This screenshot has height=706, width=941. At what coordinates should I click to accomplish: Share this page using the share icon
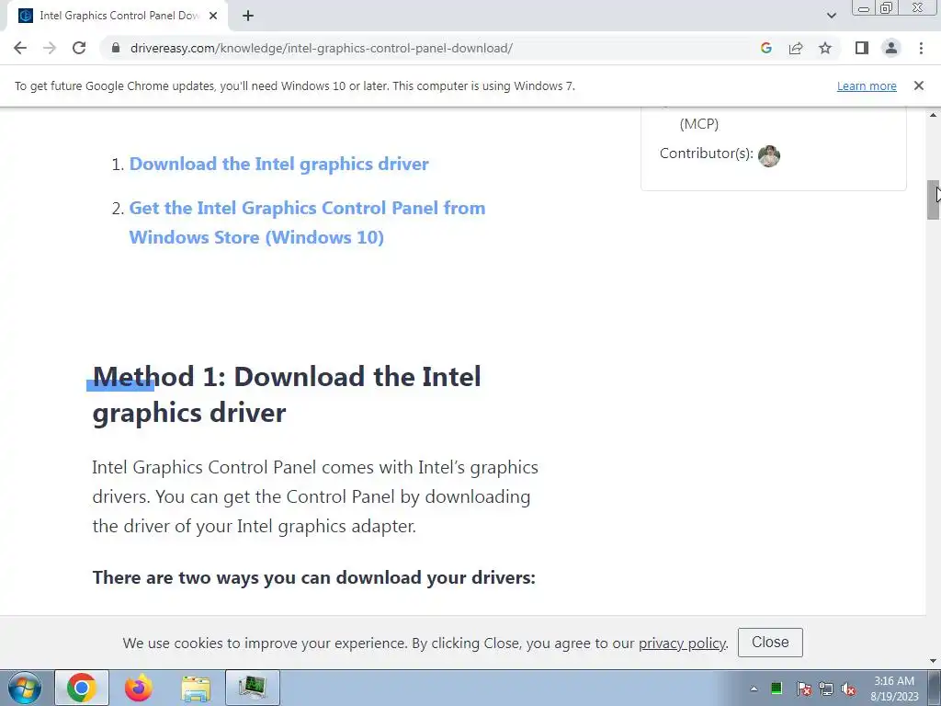[x=796, y=48]
